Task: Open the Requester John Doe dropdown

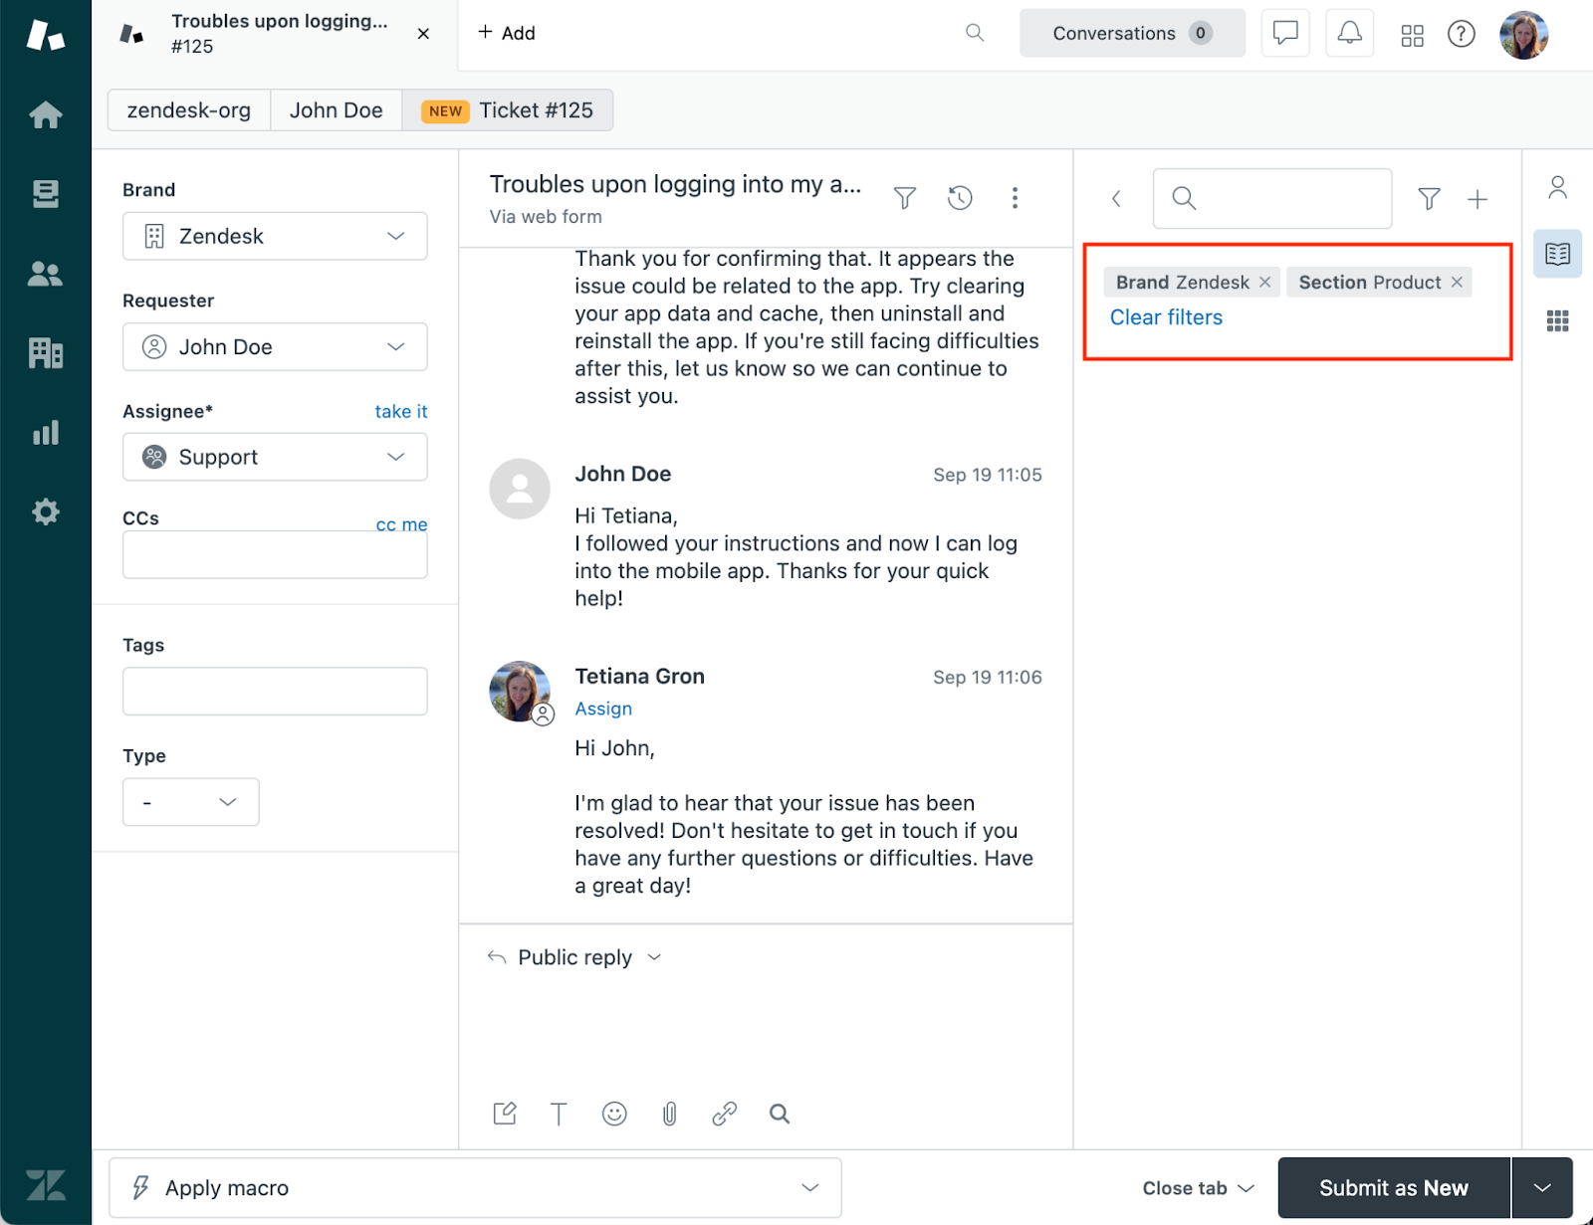Action: pyautogui.click(x=275, y=346)
